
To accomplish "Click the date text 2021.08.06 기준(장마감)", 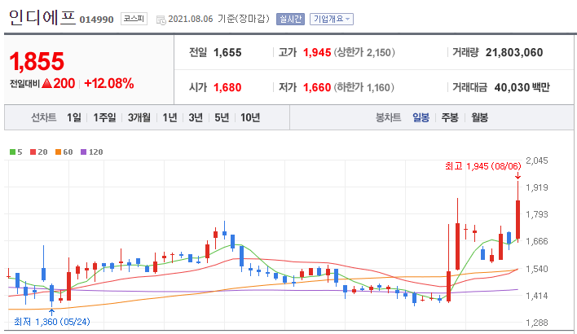I will point(218,19).
